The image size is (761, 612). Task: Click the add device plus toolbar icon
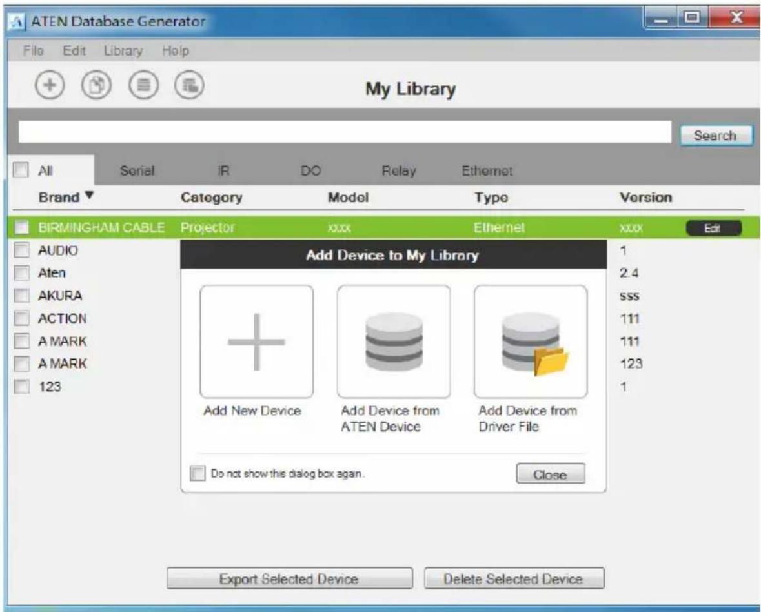coord(50,85)
